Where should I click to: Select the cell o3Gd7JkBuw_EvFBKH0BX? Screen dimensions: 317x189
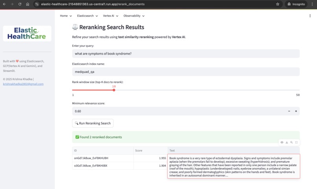pos(103,165)
